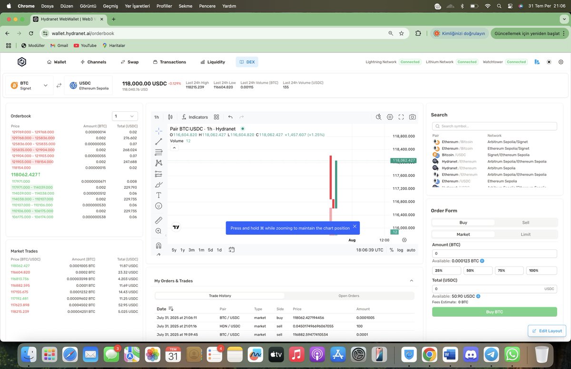
Task: Toggle percentage price scale
Action: point(392,250)
